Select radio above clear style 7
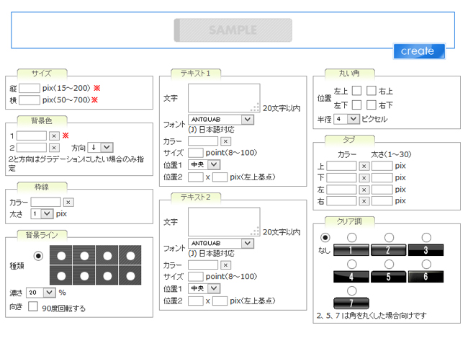 tap(352, 291)
